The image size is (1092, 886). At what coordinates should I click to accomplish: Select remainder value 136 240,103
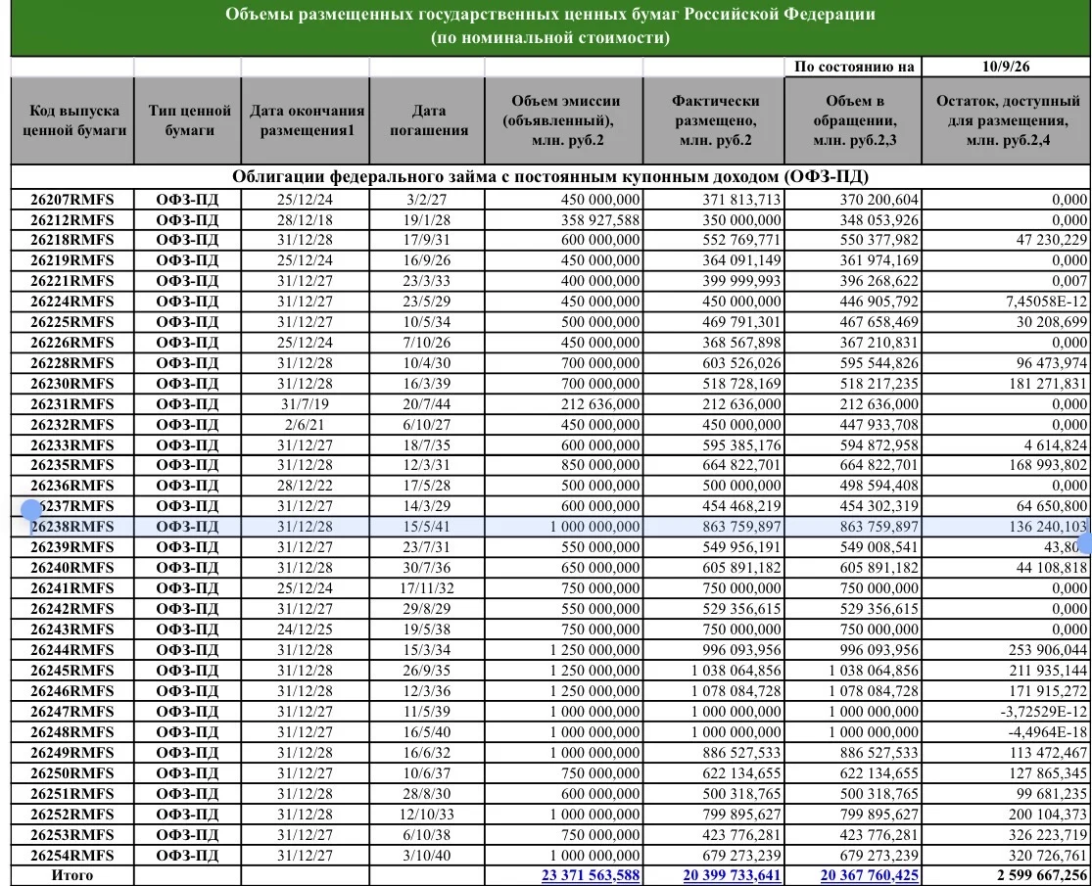(1006, 527)
